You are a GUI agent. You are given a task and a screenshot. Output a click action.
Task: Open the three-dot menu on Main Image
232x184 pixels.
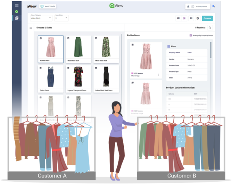pos(159,75)
